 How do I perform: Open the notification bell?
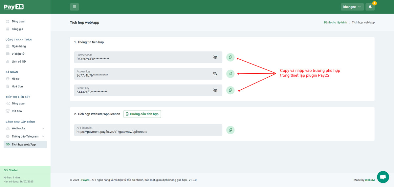[x=370, y=7]
